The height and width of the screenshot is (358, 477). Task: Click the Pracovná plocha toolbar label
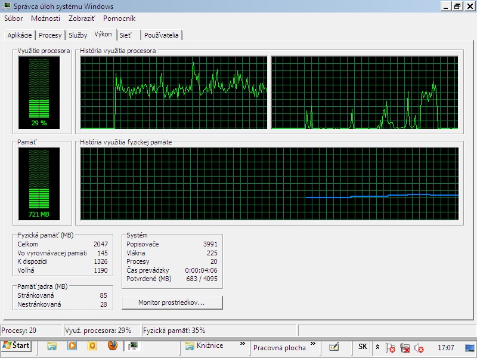280,348
